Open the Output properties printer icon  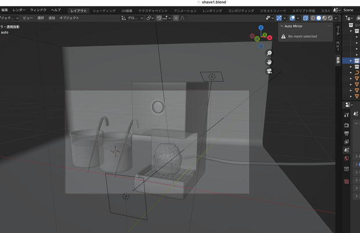point(347,133)
